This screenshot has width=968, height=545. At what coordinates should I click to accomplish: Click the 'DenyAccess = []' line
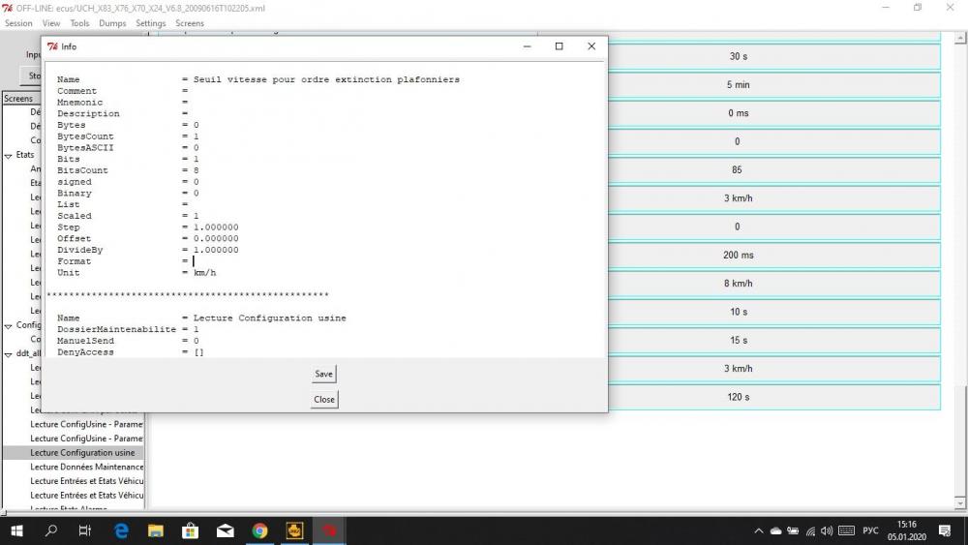[x=131, y=352]
